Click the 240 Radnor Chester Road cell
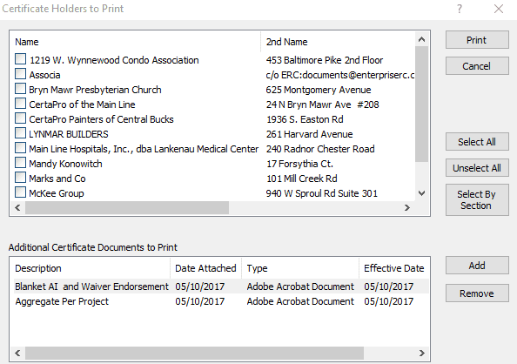The image size is (517, 364). pos(320,149)
